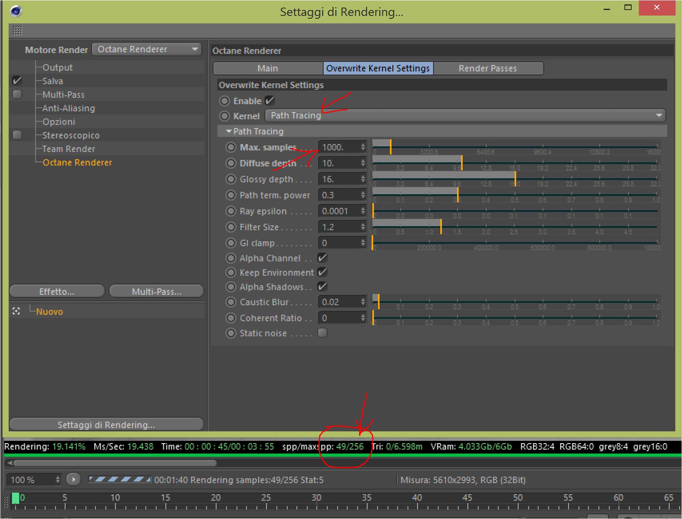Click the grip handle icon below title bar
Screen dimensions: 682x519
[18, 31]
